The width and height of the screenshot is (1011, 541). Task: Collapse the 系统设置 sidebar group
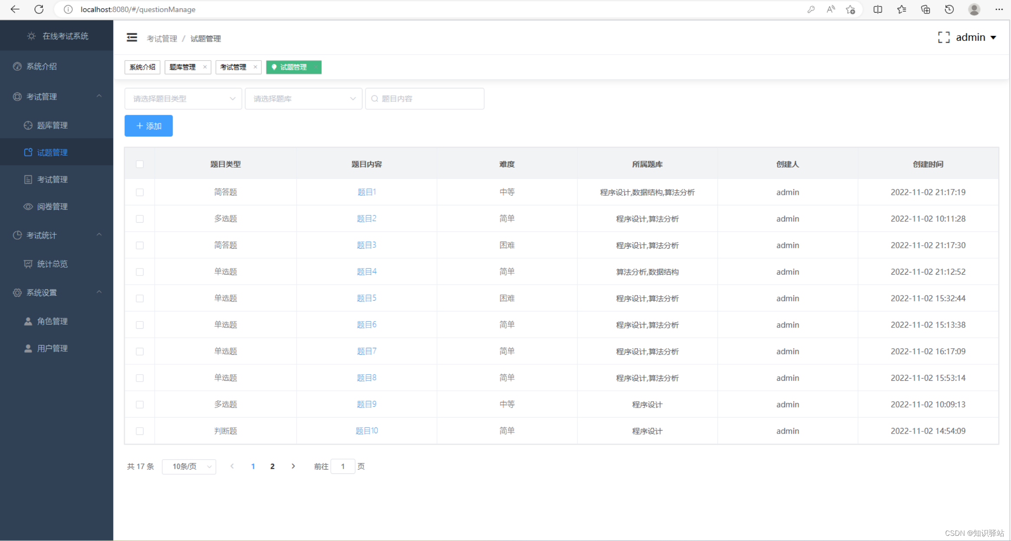click(56, 292)
